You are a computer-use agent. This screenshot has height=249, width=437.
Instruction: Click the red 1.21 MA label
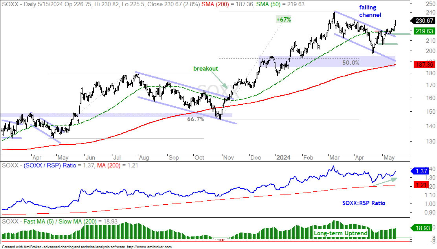(421, 185)
